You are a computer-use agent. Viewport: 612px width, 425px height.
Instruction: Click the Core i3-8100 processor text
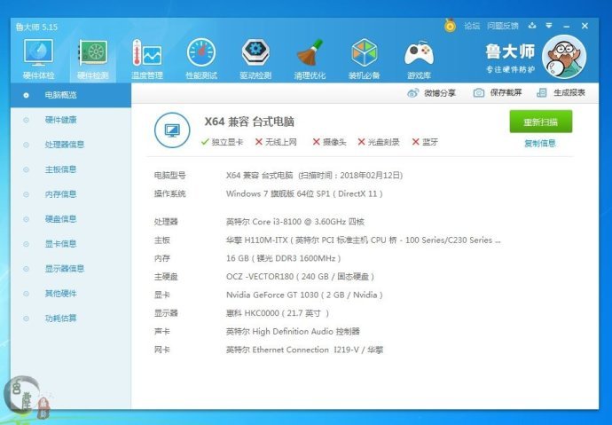tap(295, 222)
